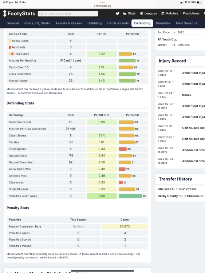Tap the battery status icon

click(x=200, y=3)
